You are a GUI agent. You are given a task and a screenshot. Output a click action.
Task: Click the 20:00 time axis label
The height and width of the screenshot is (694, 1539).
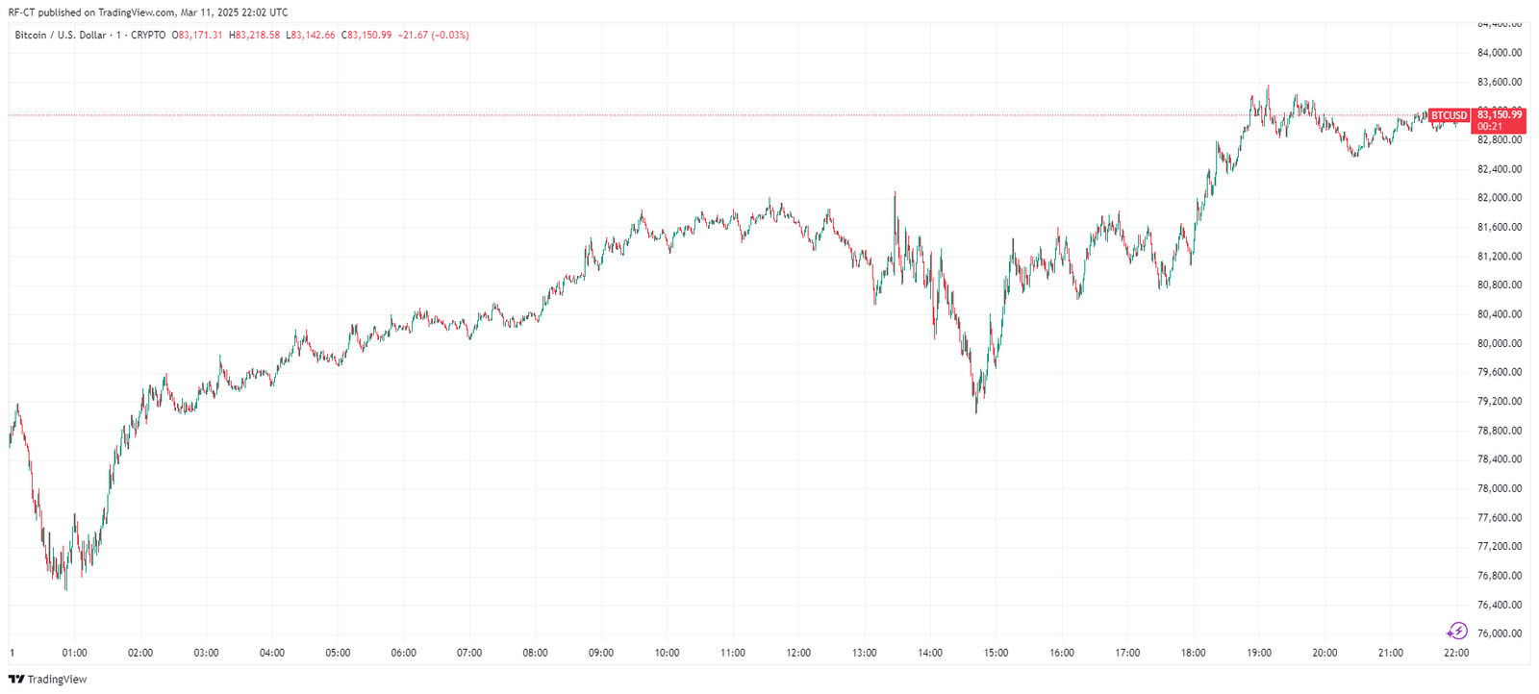pos(1325,653)
